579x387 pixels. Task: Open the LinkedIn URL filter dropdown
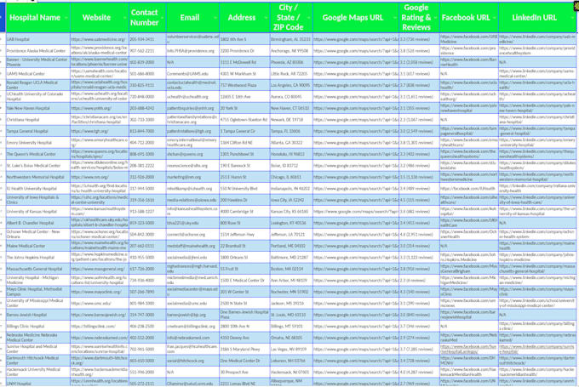[572, 18]
